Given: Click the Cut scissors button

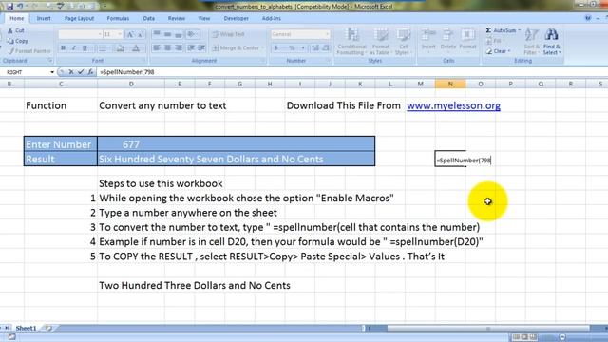Looking at the screenshot, I should click(16, 30).
